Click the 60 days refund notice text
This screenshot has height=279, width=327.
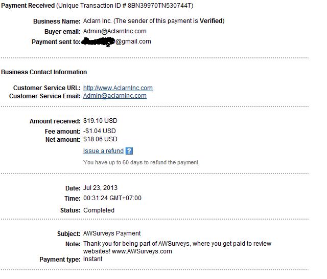[x=141, y=162]
